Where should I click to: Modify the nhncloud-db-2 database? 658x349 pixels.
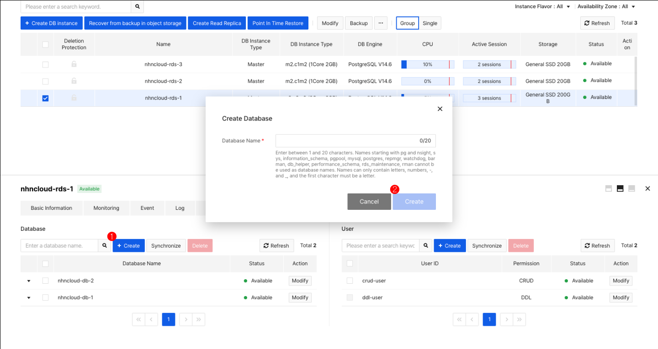300,281
